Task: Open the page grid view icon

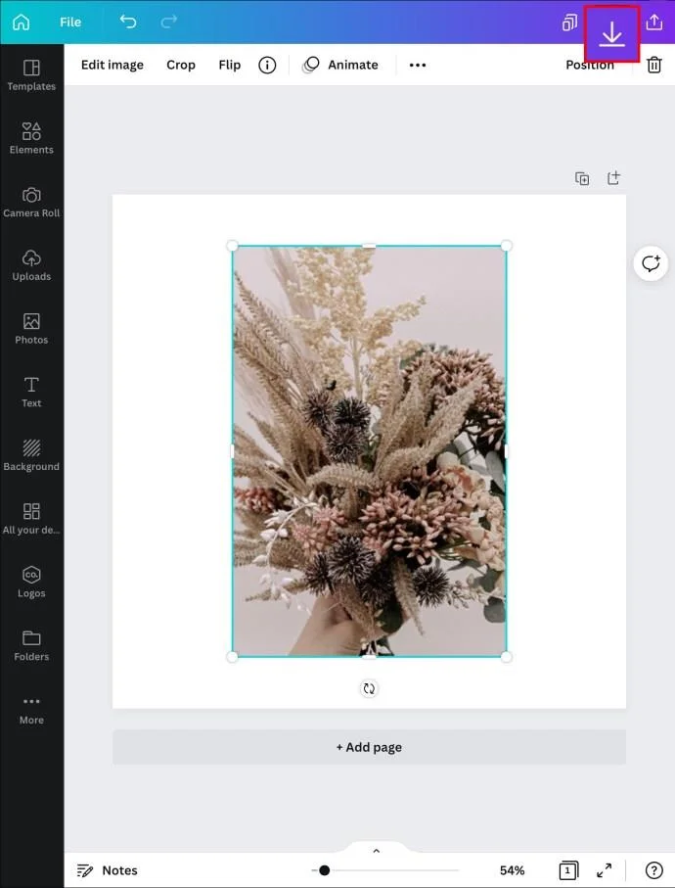Action: 568,870
